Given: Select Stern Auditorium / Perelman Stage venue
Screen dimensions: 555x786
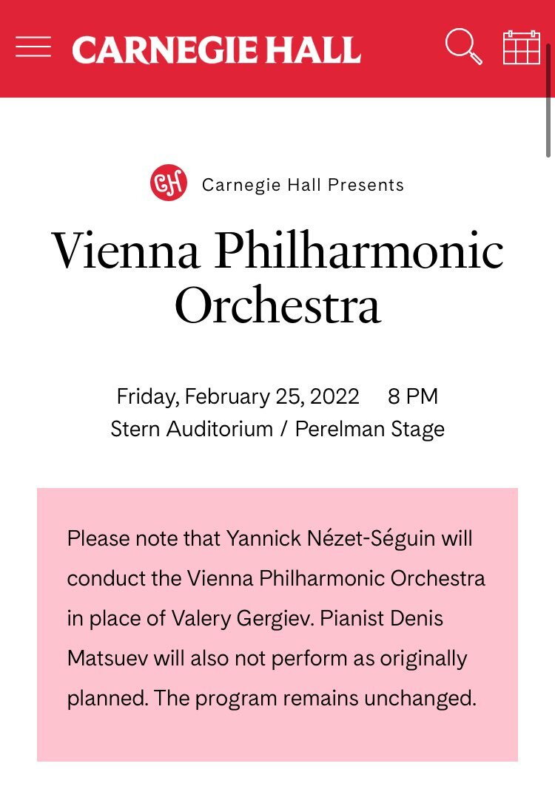Looking at the screenshot, I should pyautogui.click(x=277, y=429).
